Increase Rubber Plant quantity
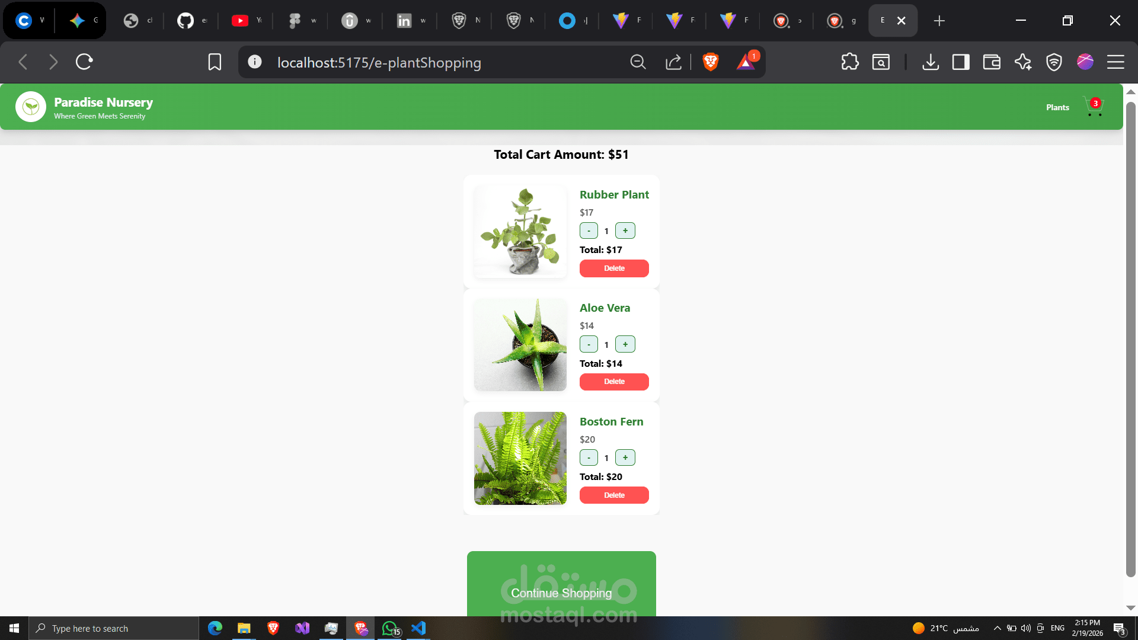This screenshot has width=1138, height=640. click(625, 231)
